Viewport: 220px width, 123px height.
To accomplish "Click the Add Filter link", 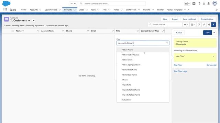I will coord(178,65).
